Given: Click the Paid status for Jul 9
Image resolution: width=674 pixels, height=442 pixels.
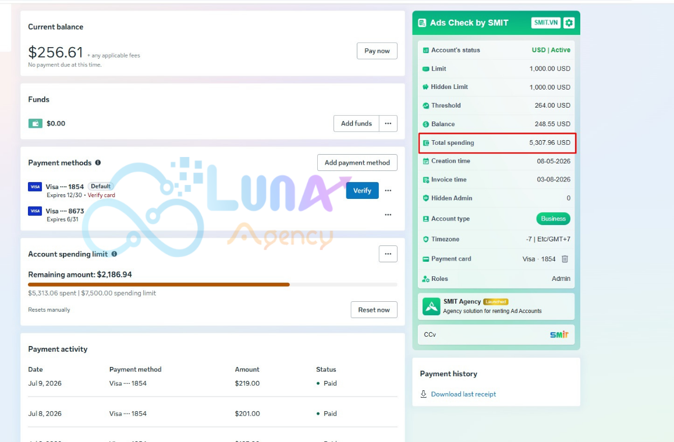Looking at the screenshot, I should coord(327,383).
